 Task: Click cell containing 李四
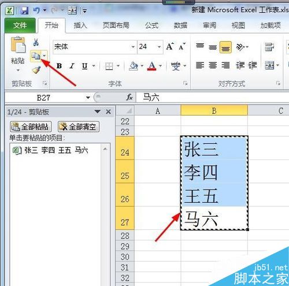pos(214,172)
